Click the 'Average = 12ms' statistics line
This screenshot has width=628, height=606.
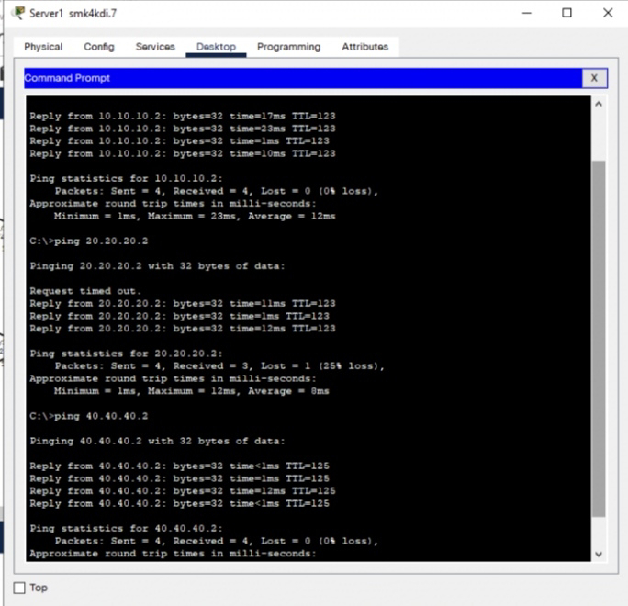click(x=195, y=217)
